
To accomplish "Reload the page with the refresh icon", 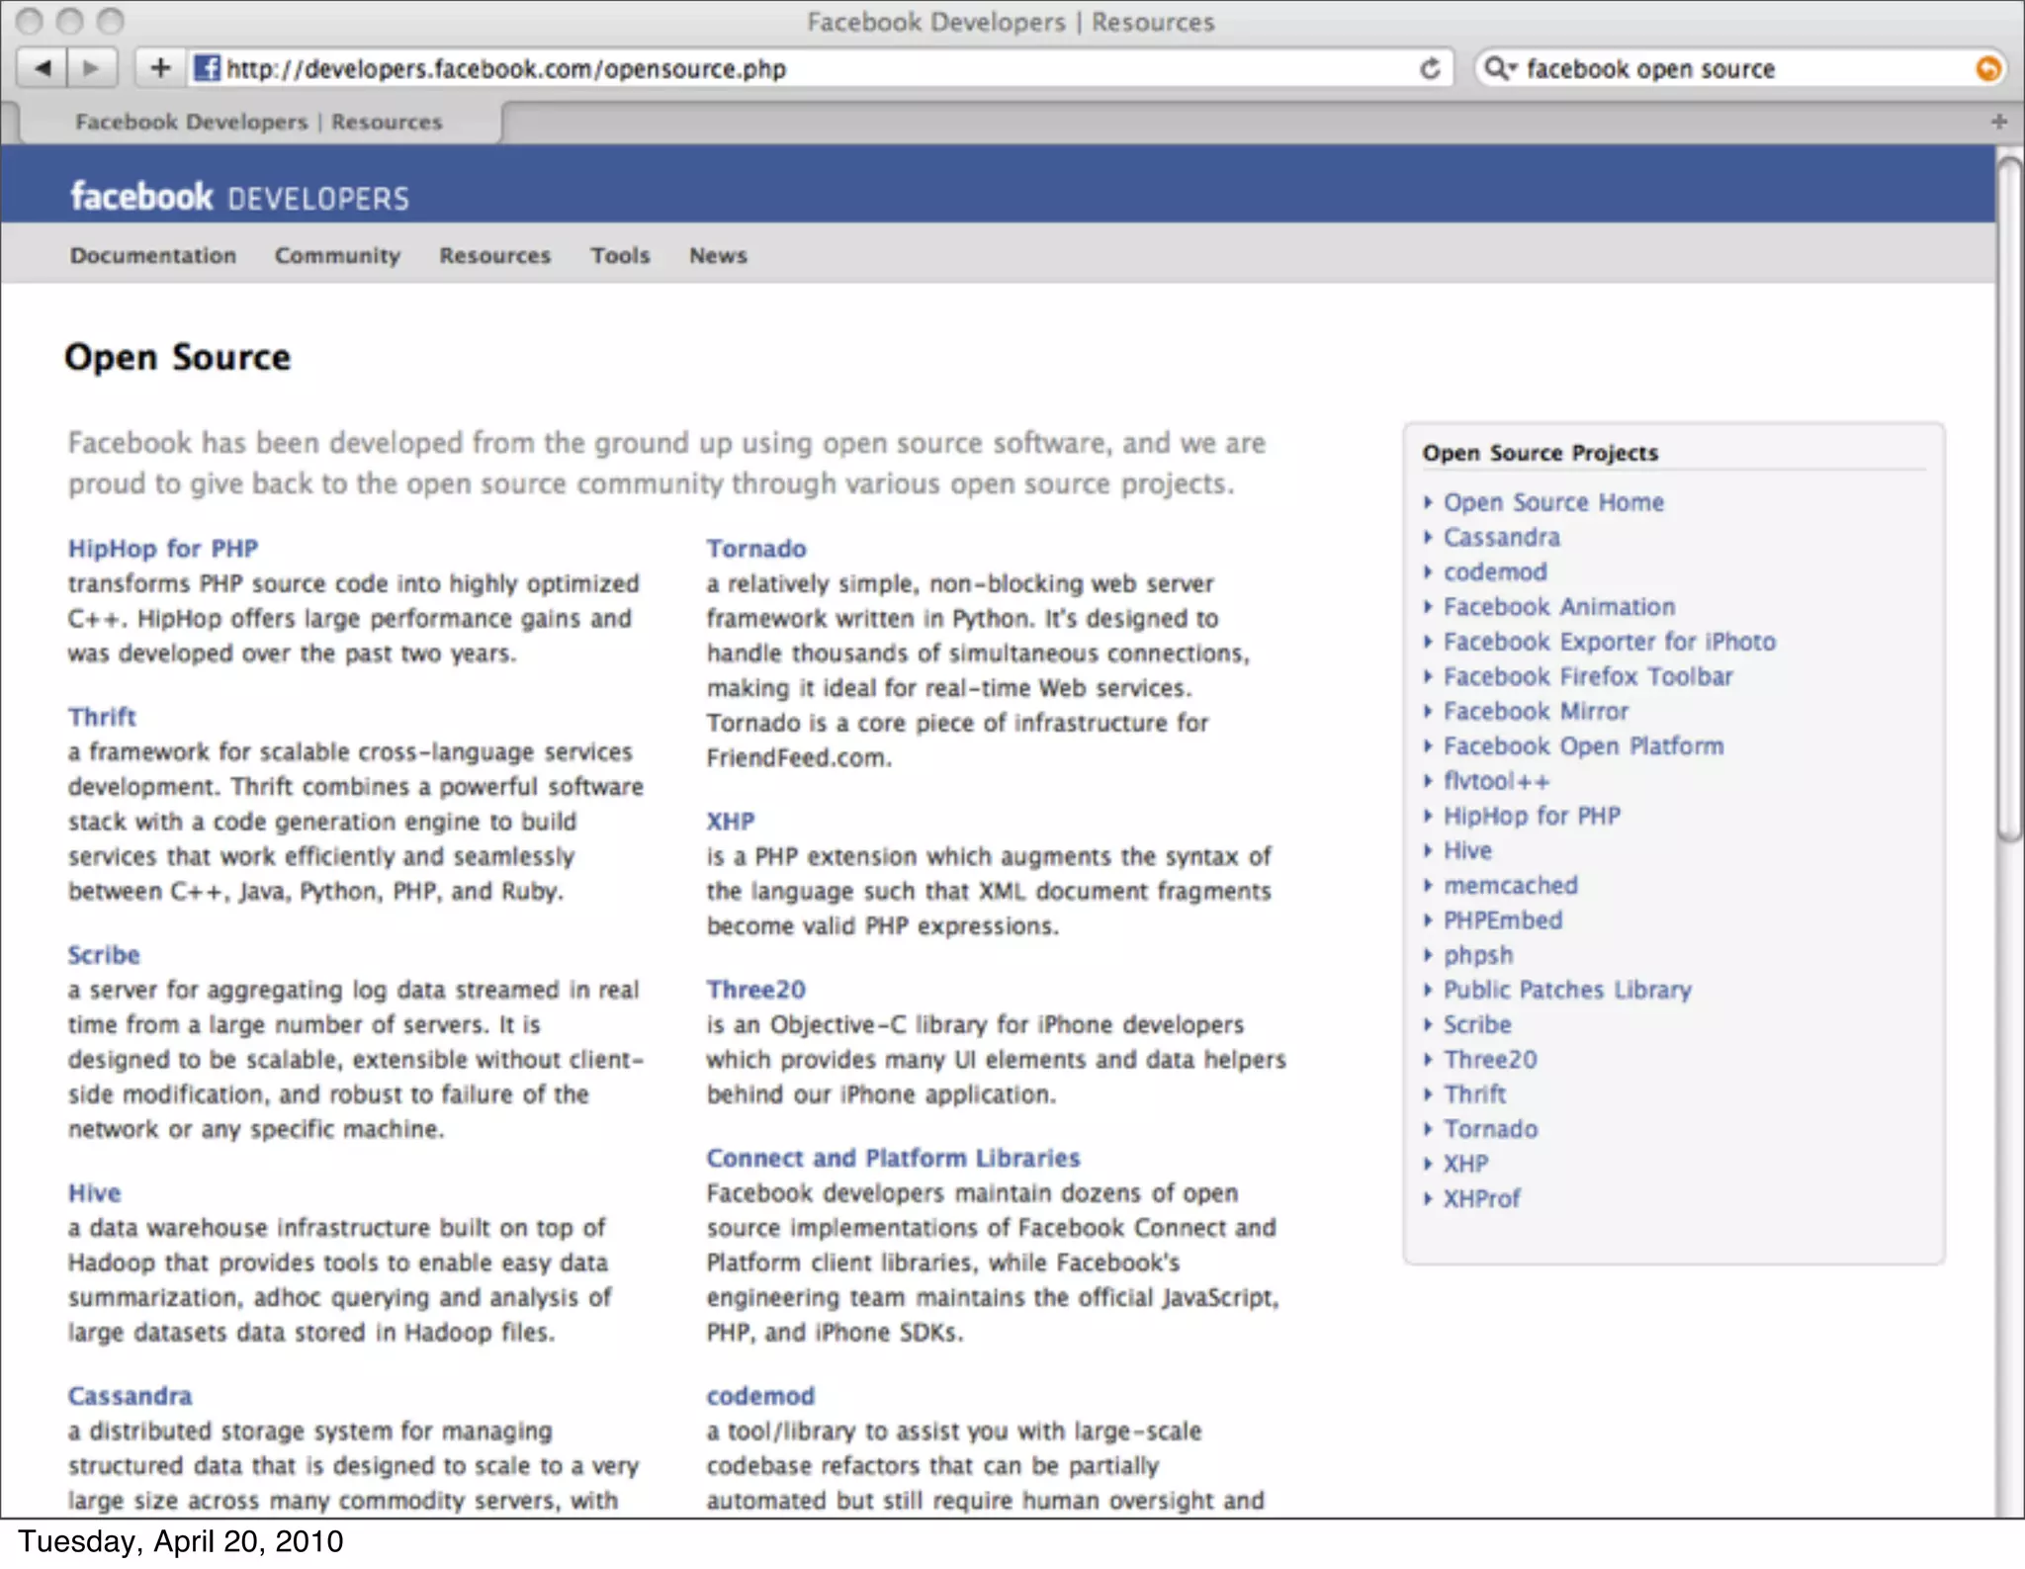I will (1430, 68).
